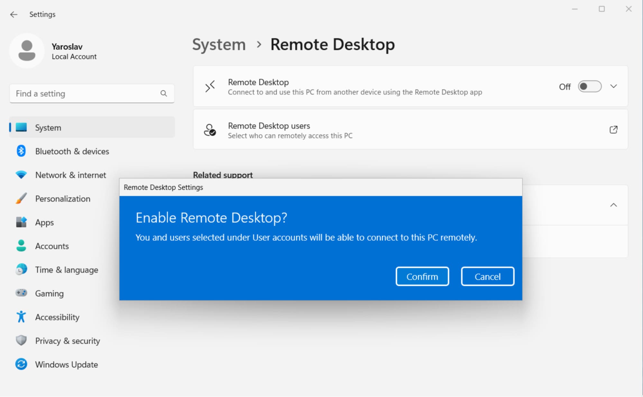The height and width of the screenshot is (397, 643).
Task: Open Accounts settings category
Action: pos(64,246)
